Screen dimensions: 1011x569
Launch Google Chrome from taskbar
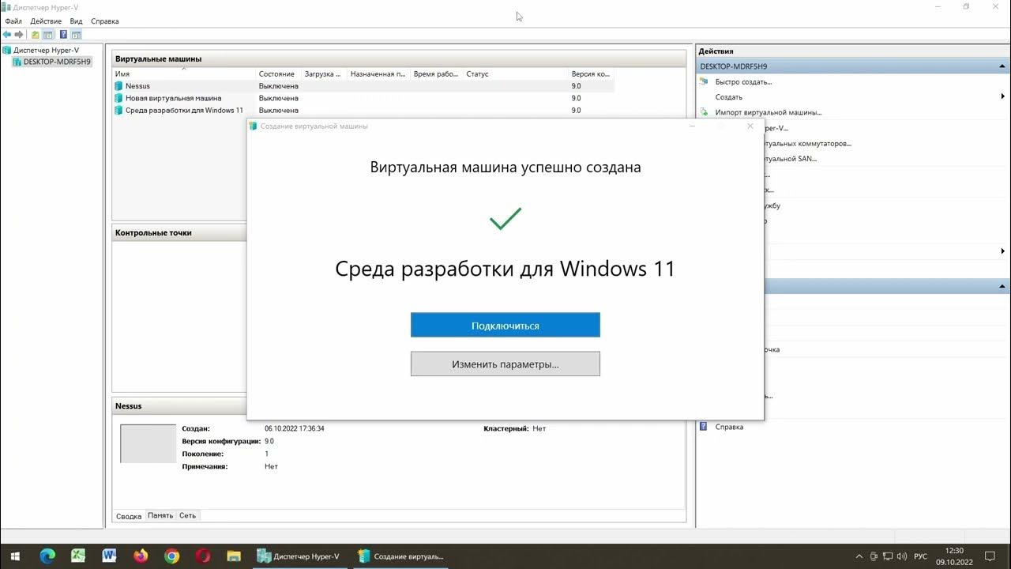click(x=171, y=556)
